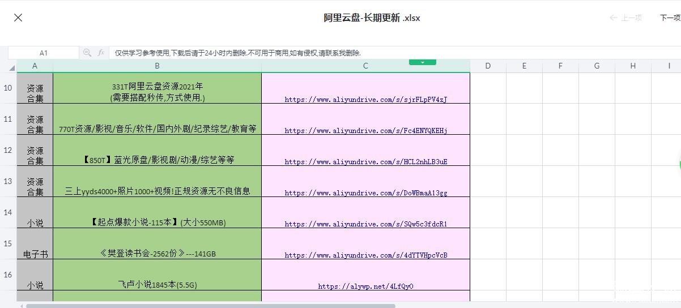Close the file preview with the X icon

[x=18, y=18]
